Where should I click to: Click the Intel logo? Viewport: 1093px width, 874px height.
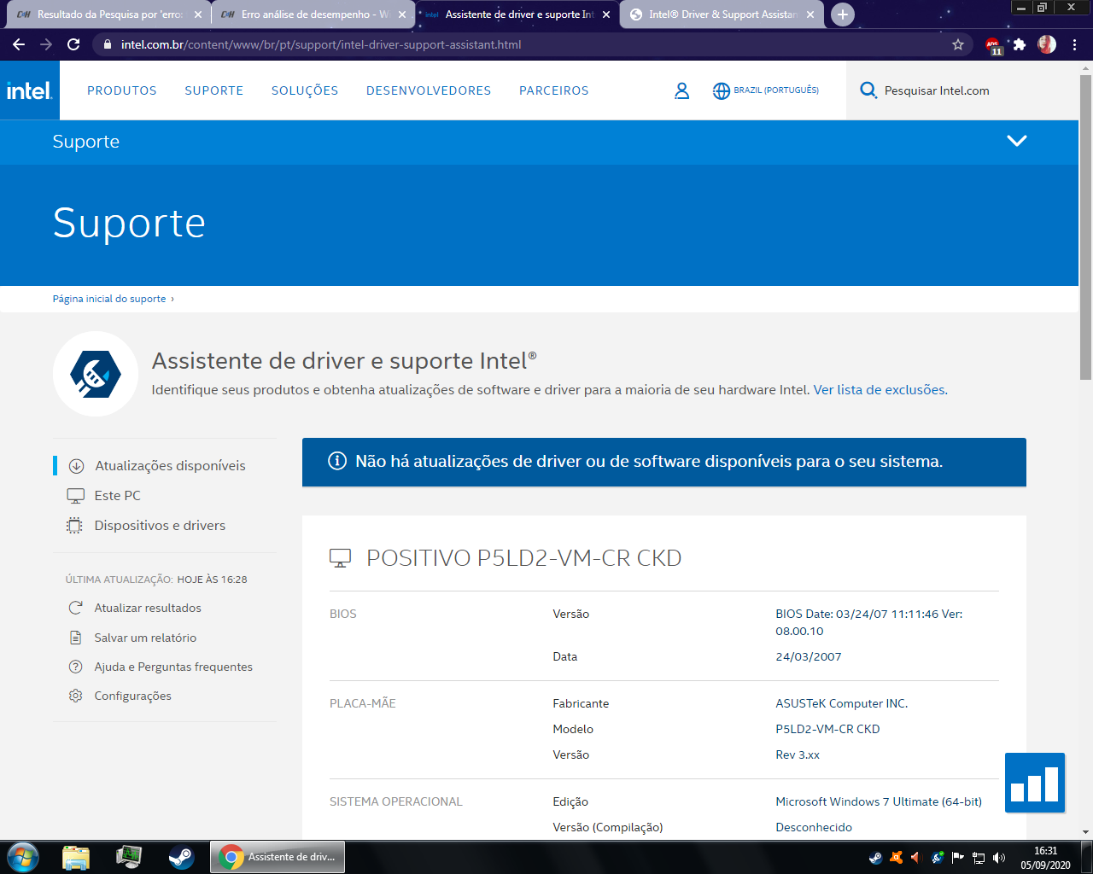[x=30, y=90]
